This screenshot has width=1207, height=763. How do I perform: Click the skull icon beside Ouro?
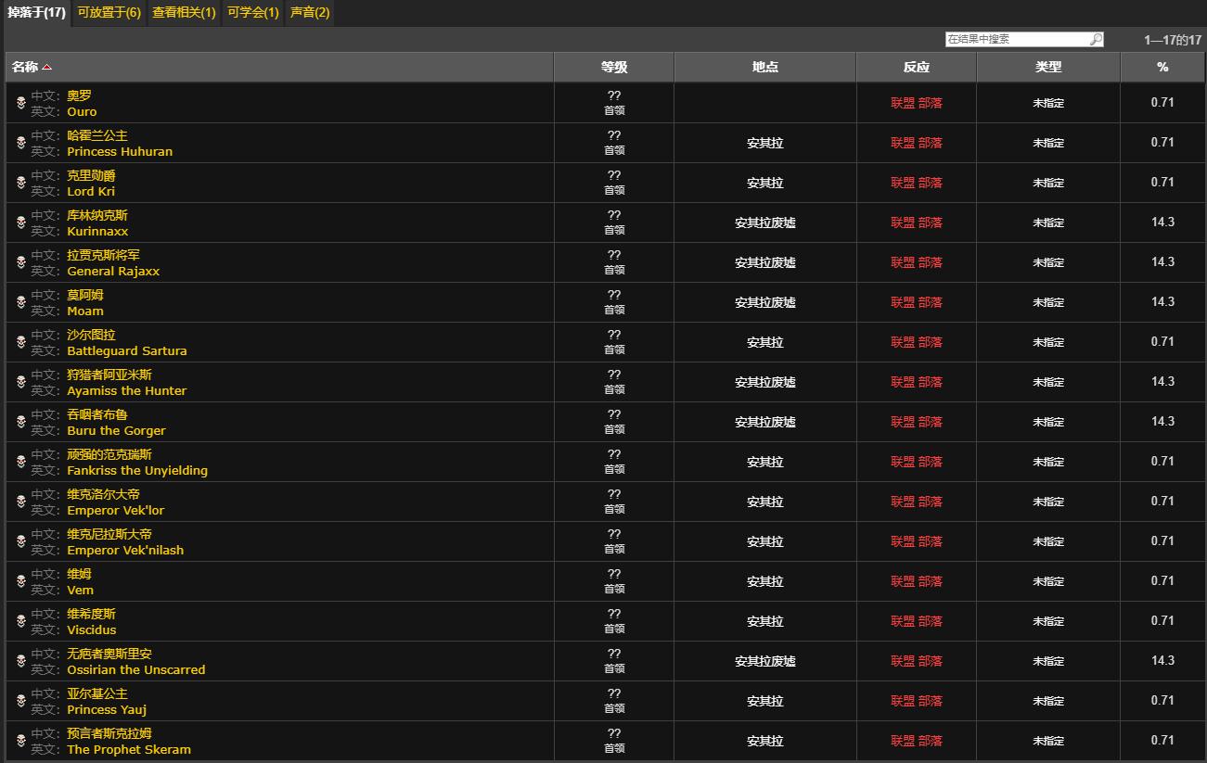point(20,103)
